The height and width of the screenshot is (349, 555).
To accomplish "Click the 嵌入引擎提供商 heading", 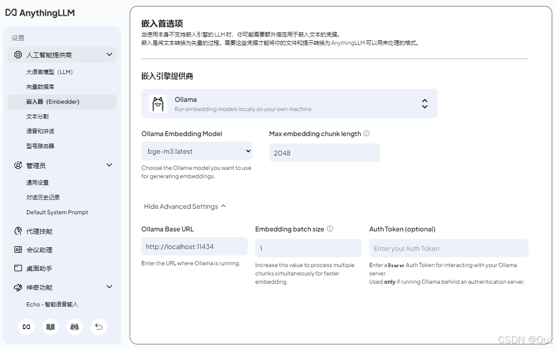I will click(x=167, y=76).
